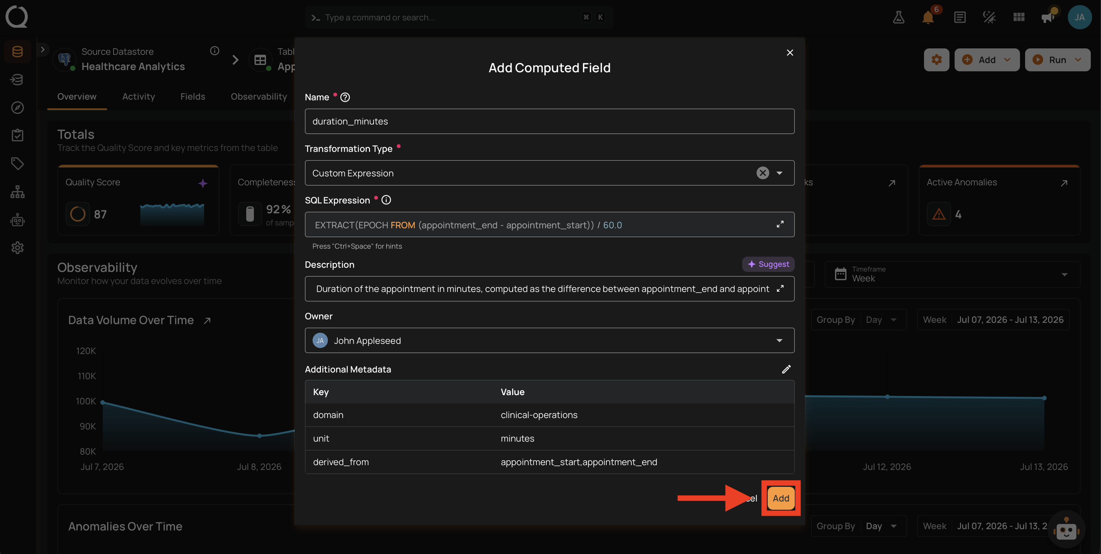Switch to the Activity tab
Viewport: 1101px width, 554px height.
coord(138,96)
